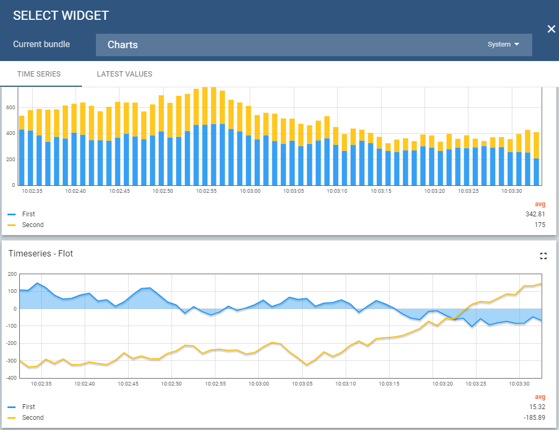This screenshot has width=559, height=430.
Task: Open the System bundle type dropdown
Action: pyautogui.click(x=503, y=44)
